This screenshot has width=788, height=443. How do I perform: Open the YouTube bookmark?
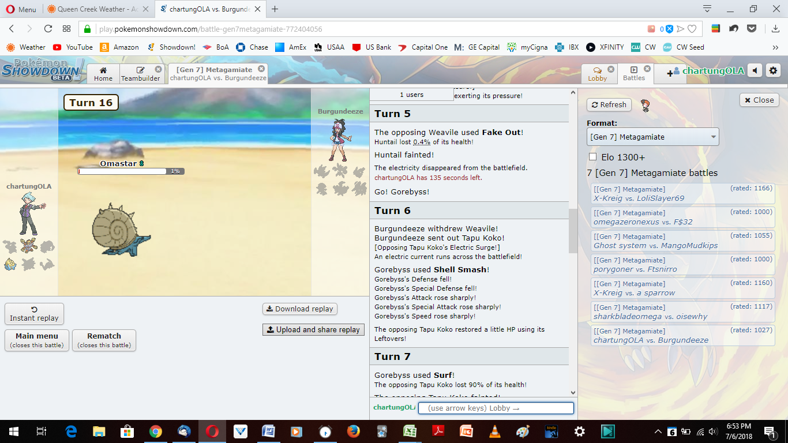click(x=73, y=47)
